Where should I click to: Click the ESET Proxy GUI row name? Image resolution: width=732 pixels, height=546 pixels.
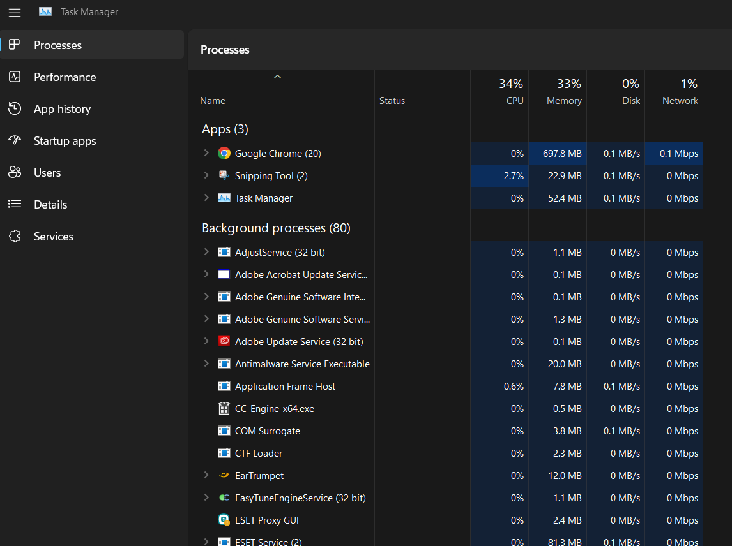(266, 520)
